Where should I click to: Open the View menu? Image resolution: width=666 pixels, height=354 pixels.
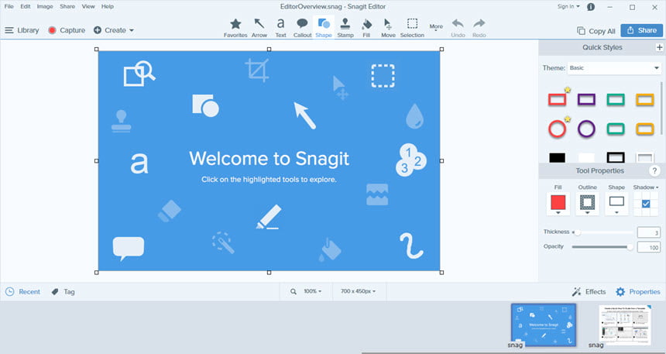click(88, 6)
